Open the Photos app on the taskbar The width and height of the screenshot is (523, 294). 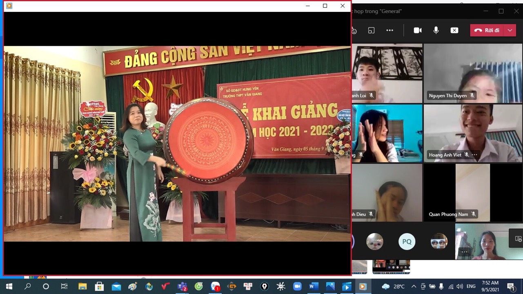pos(330,286)
